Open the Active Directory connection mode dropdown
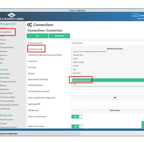The height and width of the screenshot is (142, 144). pyautogui.click(x=108, y=49)
